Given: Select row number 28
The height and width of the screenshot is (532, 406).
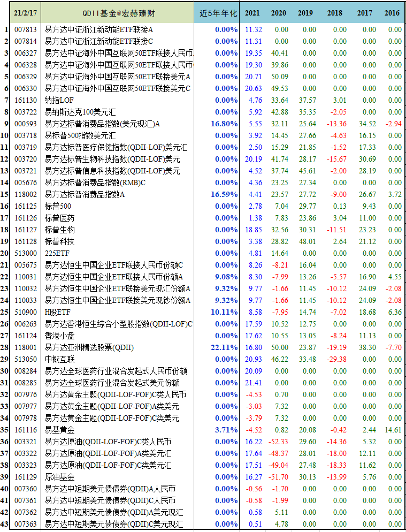Looking at the screenshot, I should pyautogui.click(x=4, y=347).
